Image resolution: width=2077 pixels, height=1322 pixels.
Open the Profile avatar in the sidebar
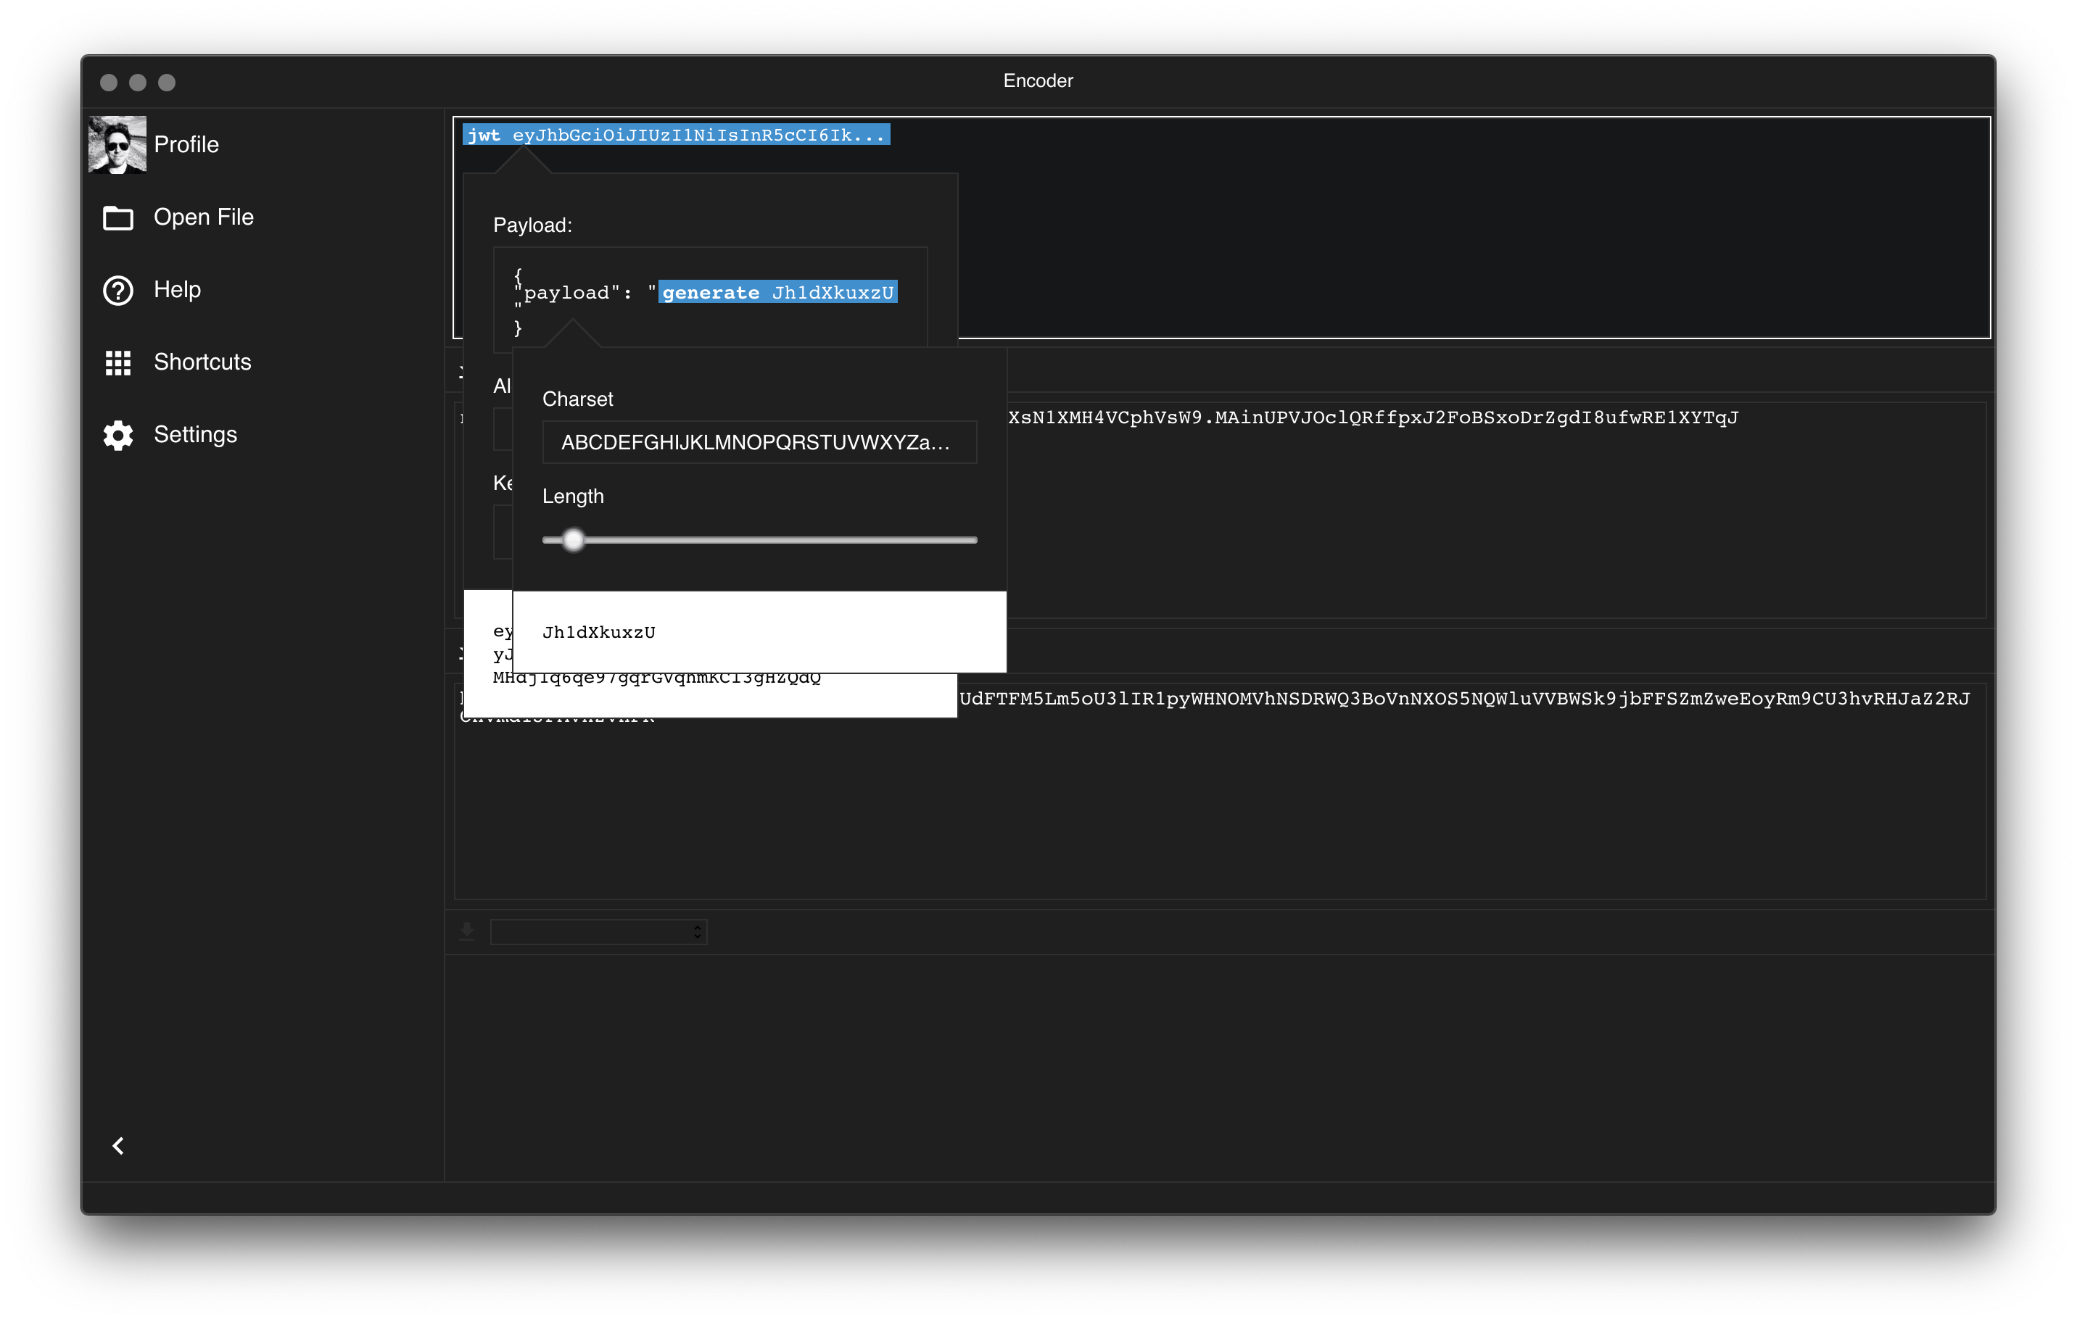pos(117,144)
